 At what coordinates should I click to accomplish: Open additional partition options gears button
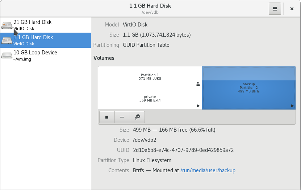(x=137, y=117)
